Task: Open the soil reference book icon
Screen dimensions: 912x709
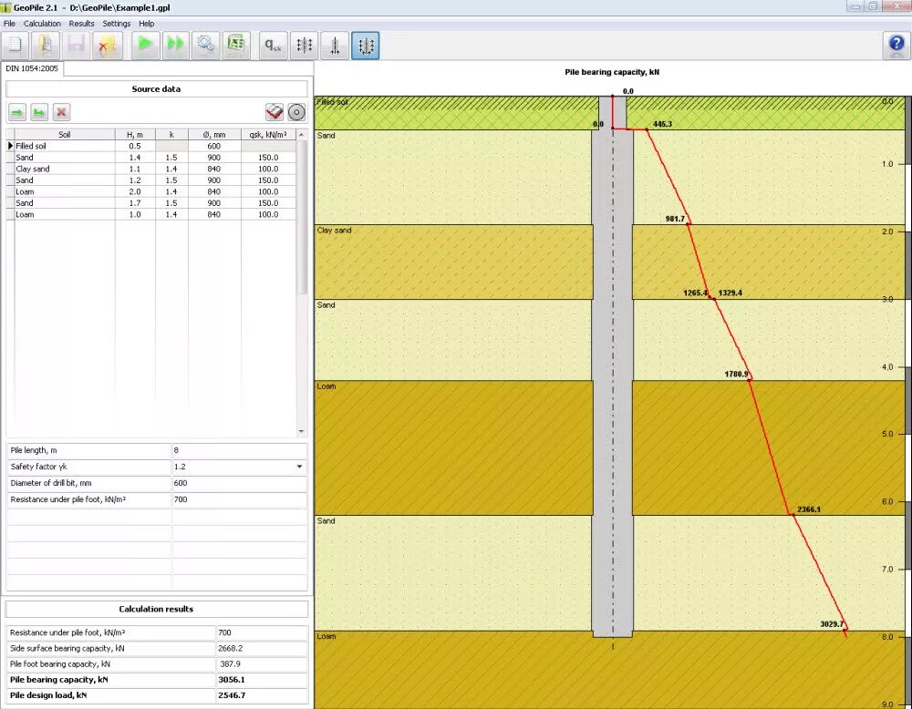Action: tap(275, 112)
